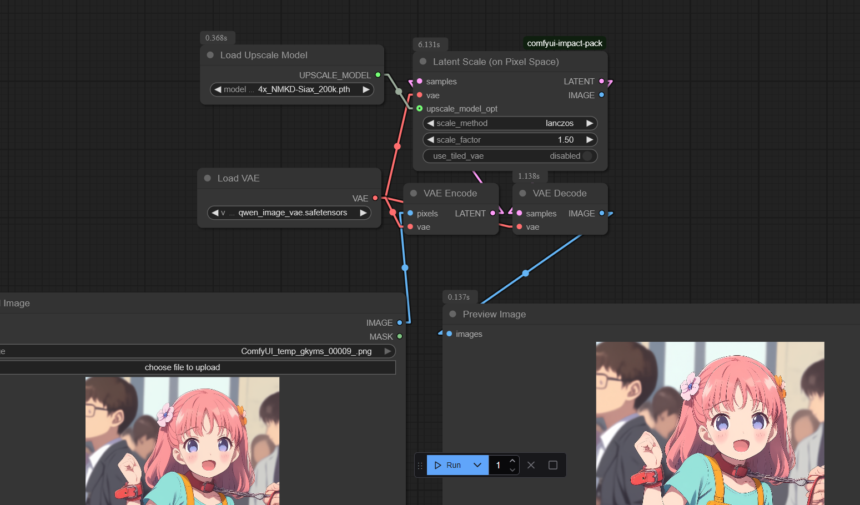860x505 pixels.
Task: Collapse the VAE Decode node dot
Action: 523,193
